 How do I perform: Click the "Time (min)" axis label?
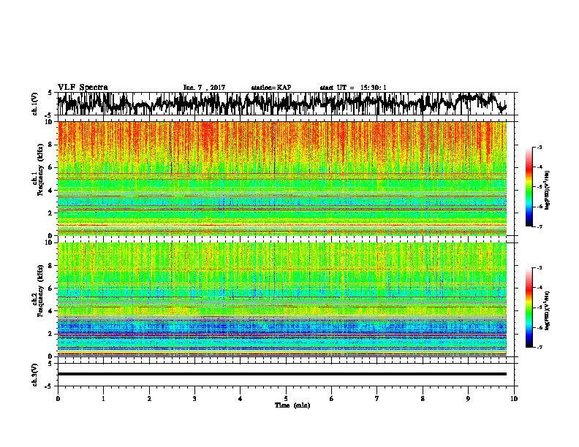click(292, 405)
